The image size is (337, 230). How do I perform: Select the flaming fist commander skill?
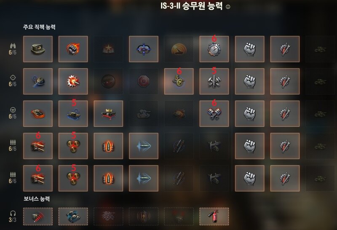pyautogui.click(x=73, y=49)
